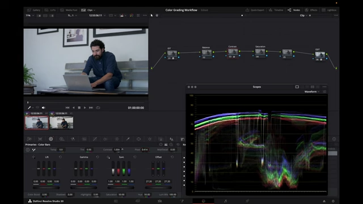Viewport: 363px width, 204px height.
Task: Stop playback
Action: [x=79, y=108]
